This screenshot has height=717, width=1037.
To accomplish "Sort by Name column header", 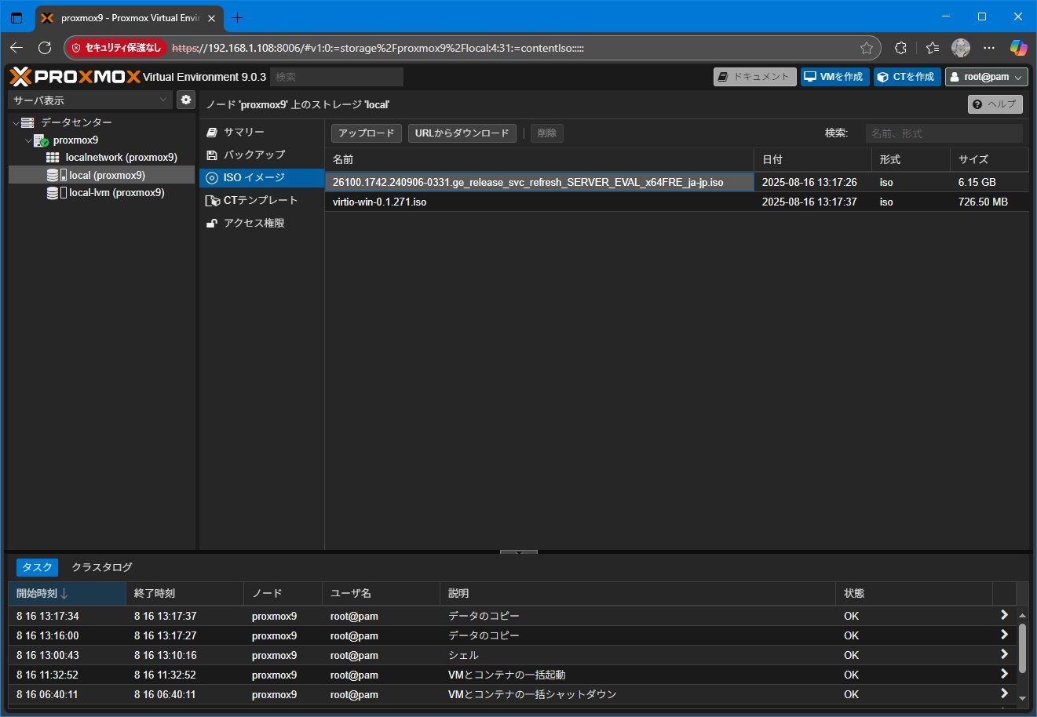I will (539, 159).
